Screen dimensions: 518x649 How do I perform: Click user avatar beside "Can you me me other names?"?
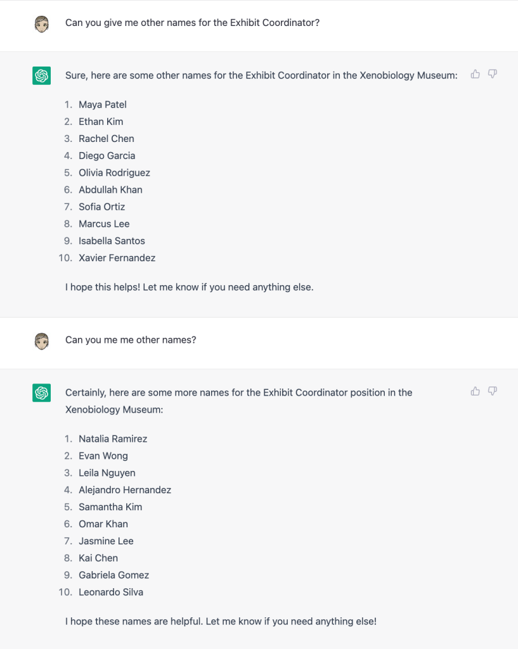pos(42,342)
